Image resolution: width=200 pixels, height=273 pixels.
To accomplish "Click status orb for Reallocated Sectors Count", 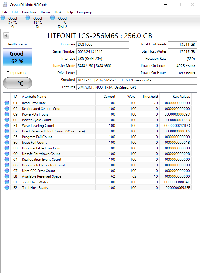I will [x=7, y=108].
